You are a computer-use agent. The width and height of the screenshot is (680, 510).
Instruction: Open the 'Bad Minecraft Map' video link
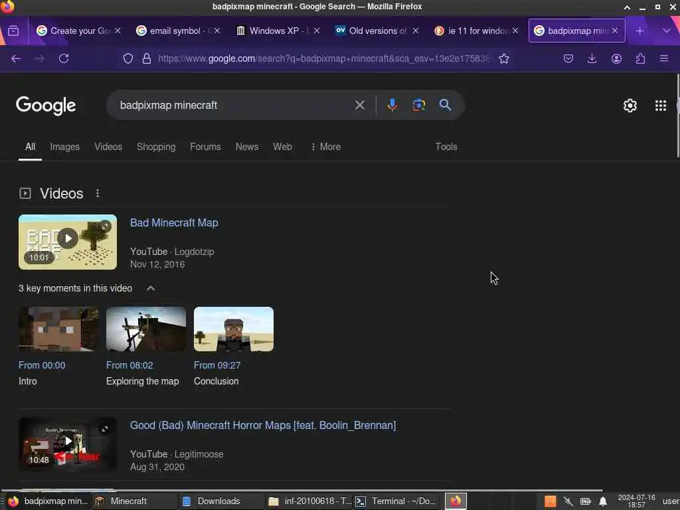pyautogui.click(x=174, y=223)
